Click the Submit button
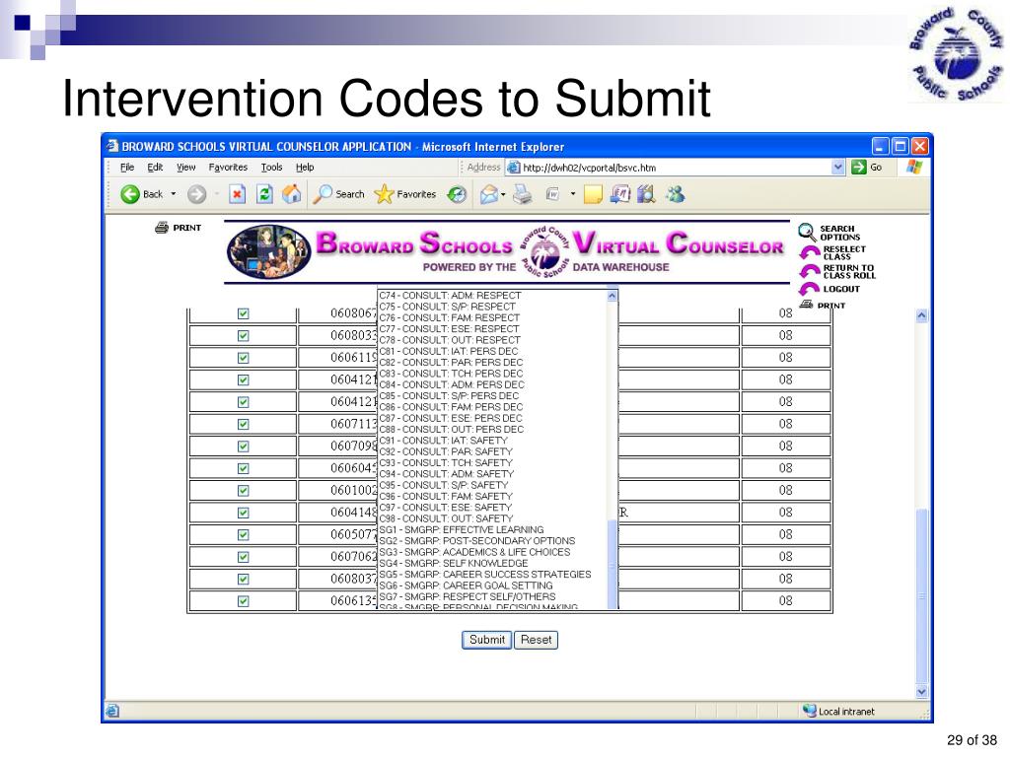Screen dimensions: 1010x757 point(487,640)
